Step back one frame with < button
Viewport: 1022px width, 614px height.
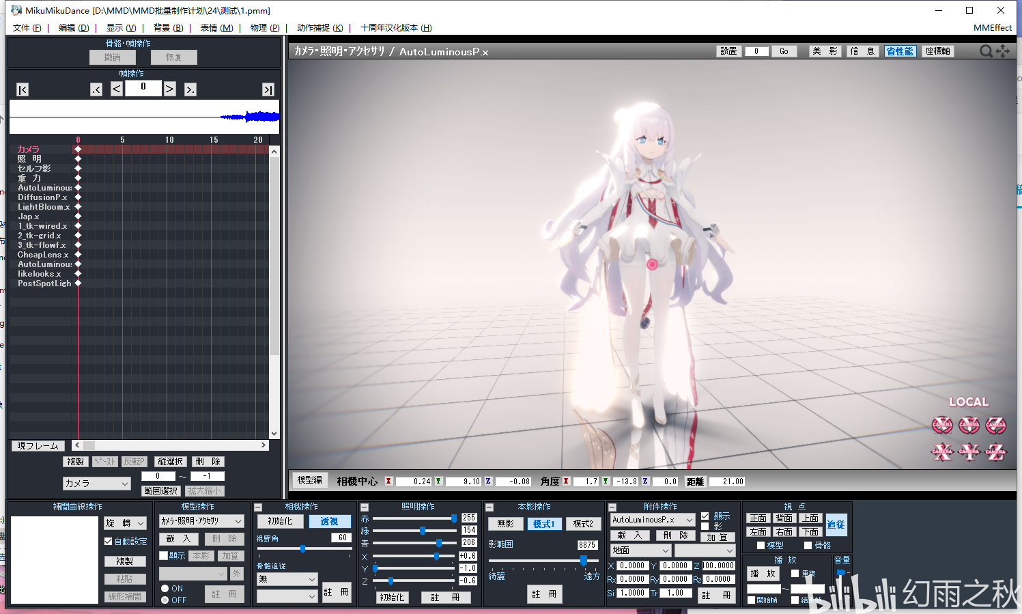117,89
